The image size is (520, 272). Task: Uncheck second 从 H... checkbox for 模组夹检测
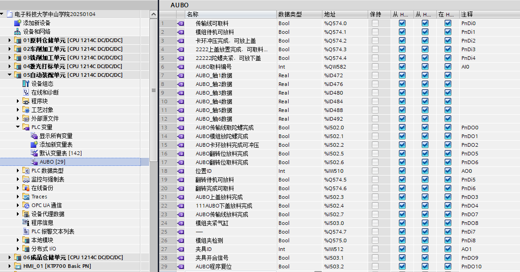(x=425, y=240)
